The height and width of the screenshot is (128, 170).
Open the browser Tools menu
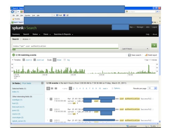[34, 15]
